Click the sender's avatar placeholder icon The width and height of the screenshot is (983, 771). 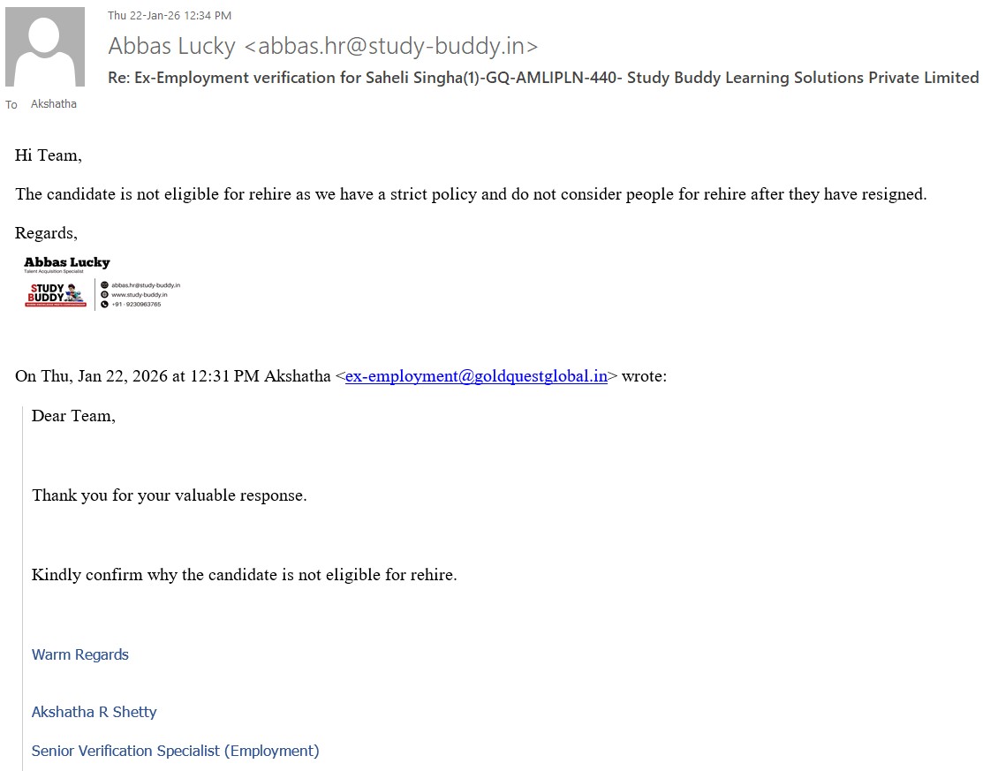coord(45,47)
